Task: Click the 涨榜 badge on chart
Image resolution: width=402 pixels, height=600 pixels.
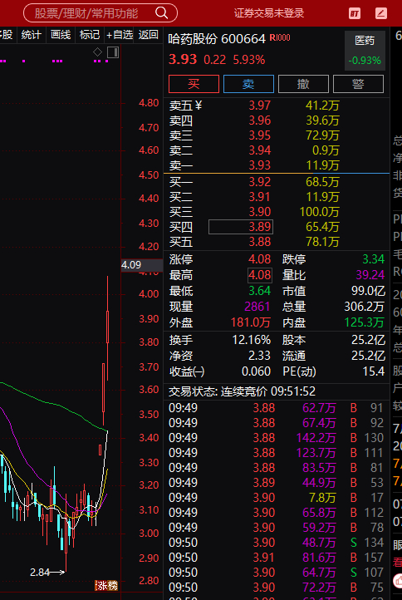Action: [106, 586]
